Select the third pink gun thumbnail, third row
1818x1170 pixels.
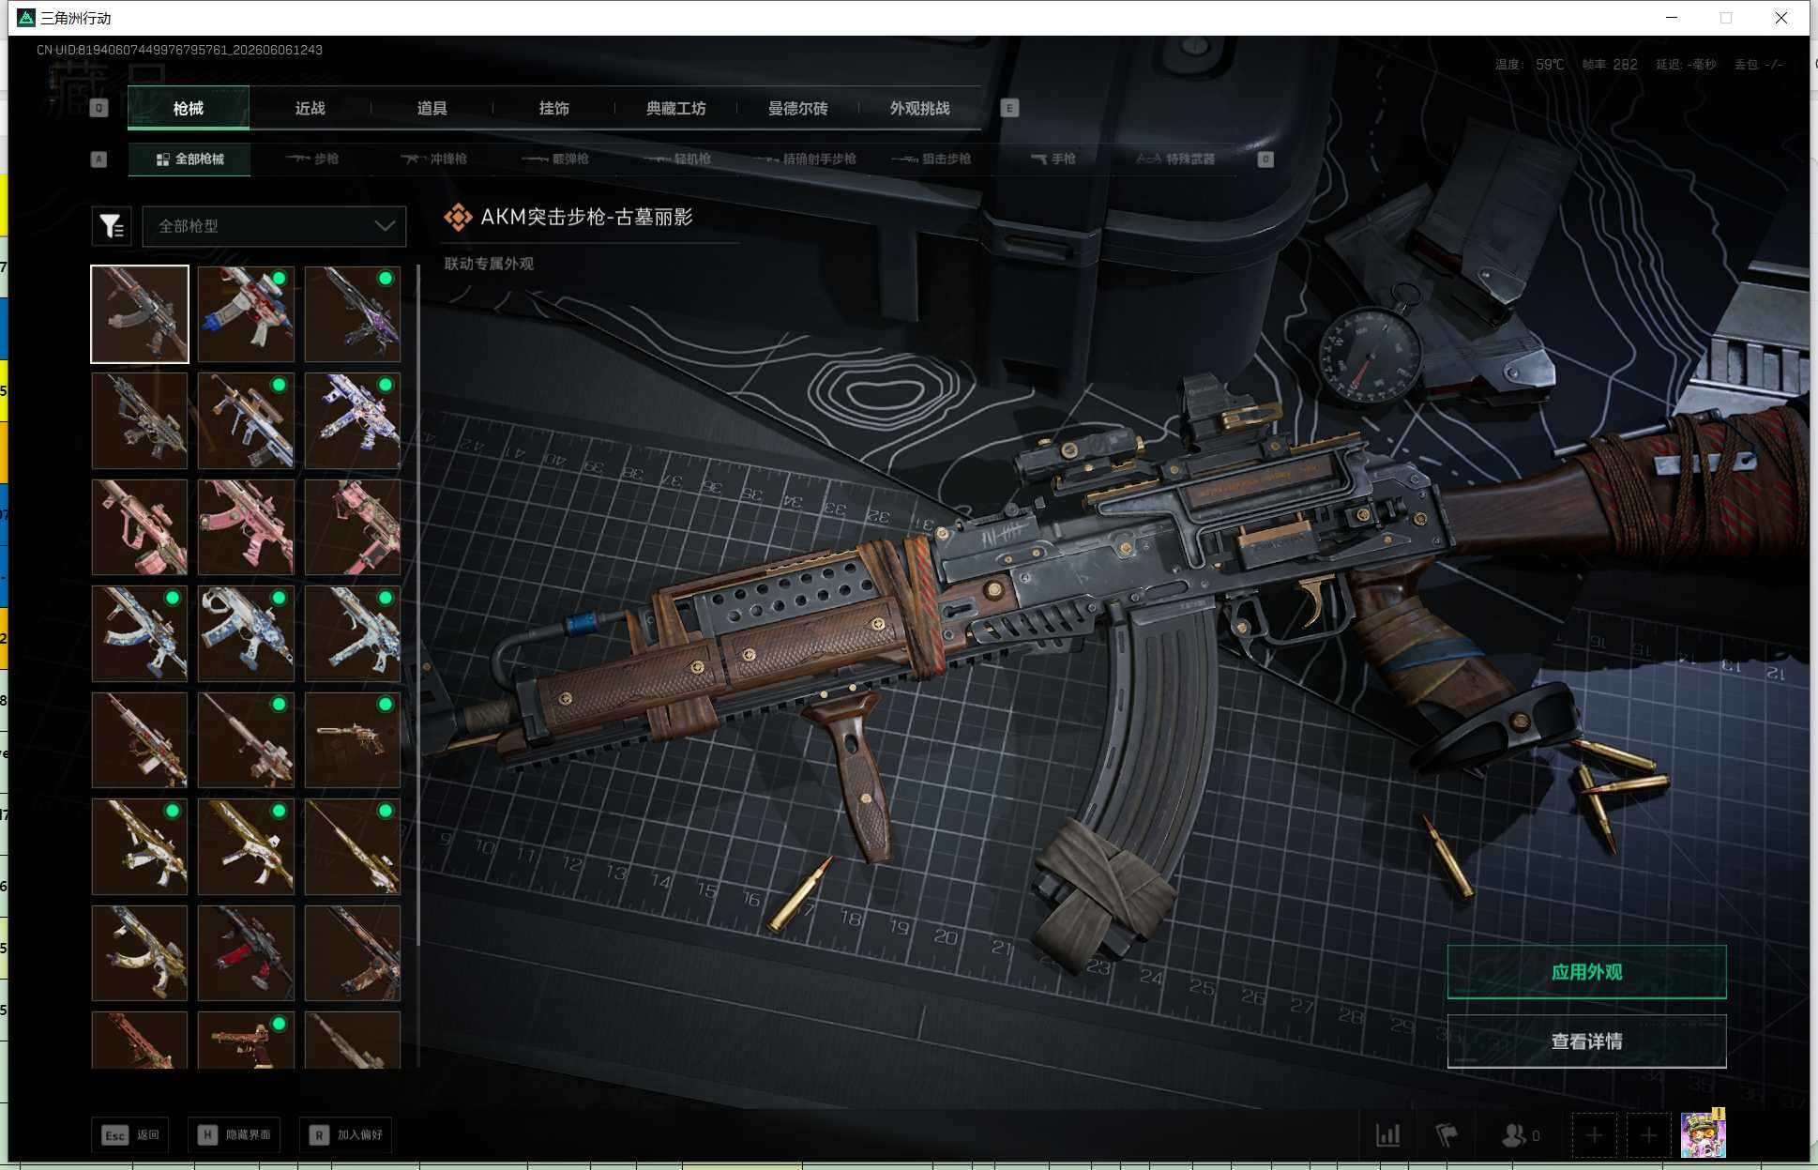353,527
